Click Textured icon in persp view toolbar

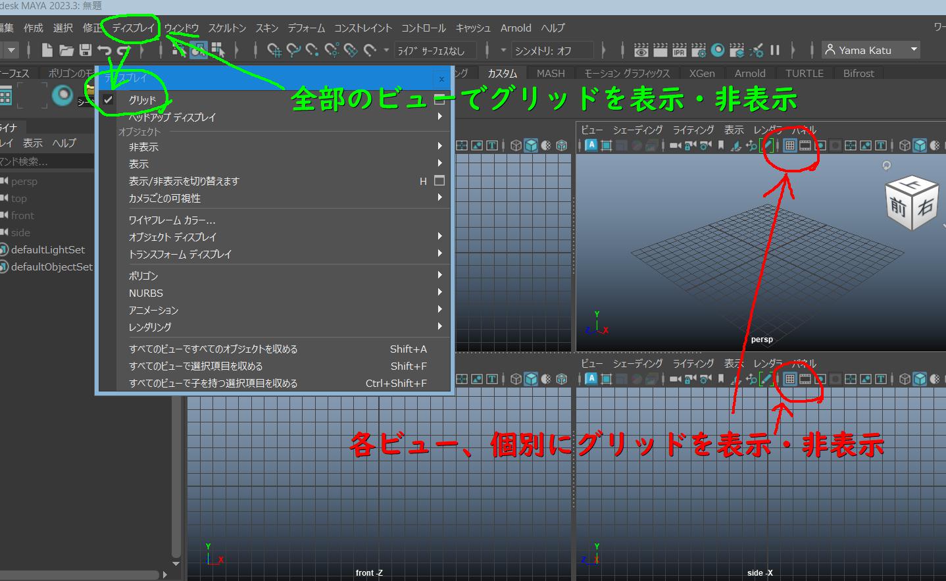[x=935, y=145]
